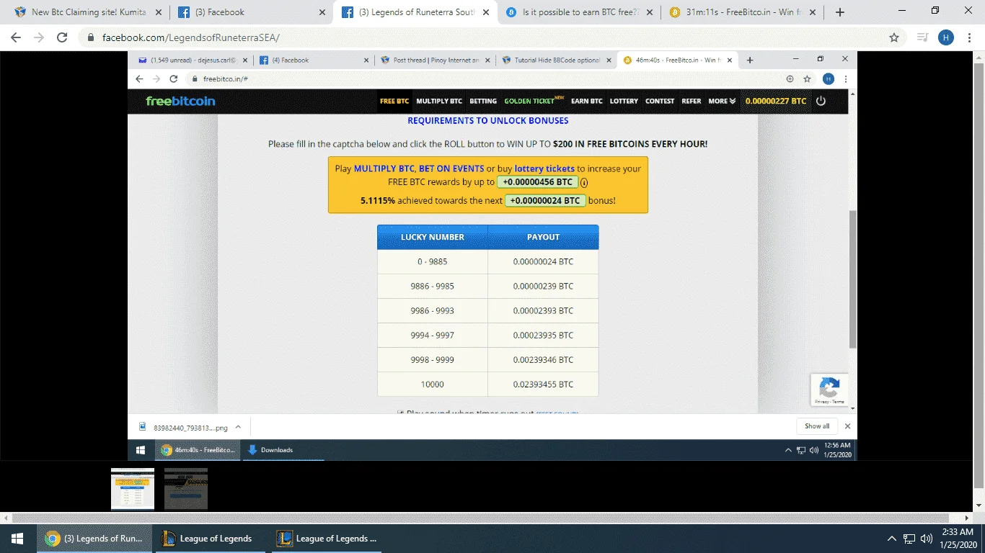Click 'MULTIPLY BTC' link in yellow box
985x553 pixels.
(x=384, y=168)
